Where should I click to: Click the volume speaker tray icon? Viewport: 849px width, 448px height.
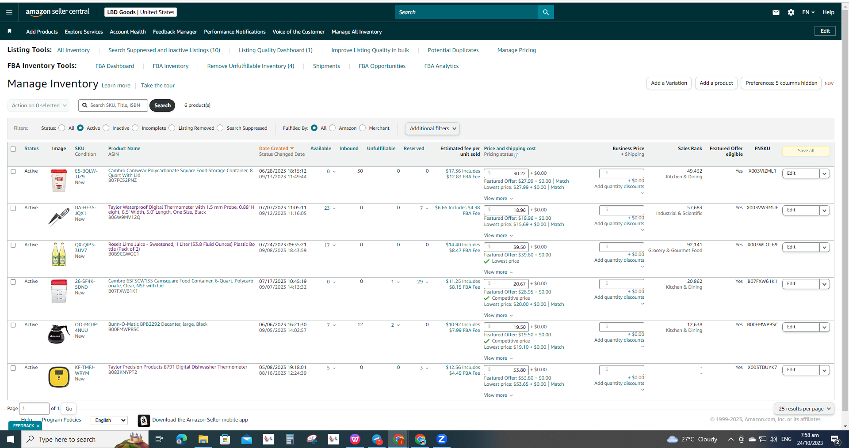tap(773, 439)
